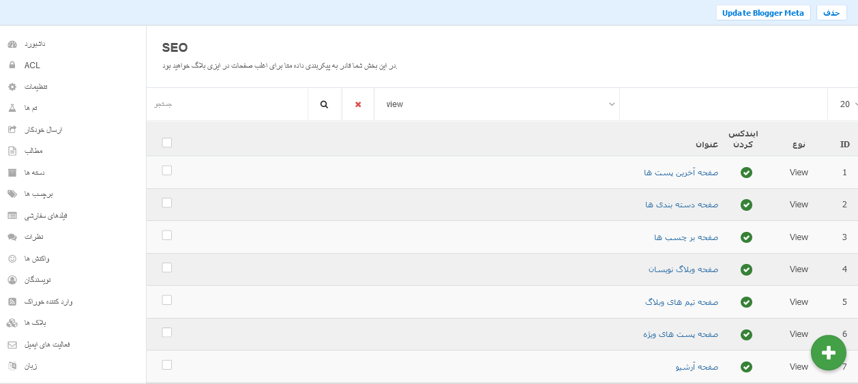Screen dimensions: 858x384
Task: Select the checkbox for row ID 1
Action: click(167, 171)
